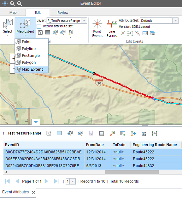Expand arrow below the yellow star map icon

coord(70,37)
